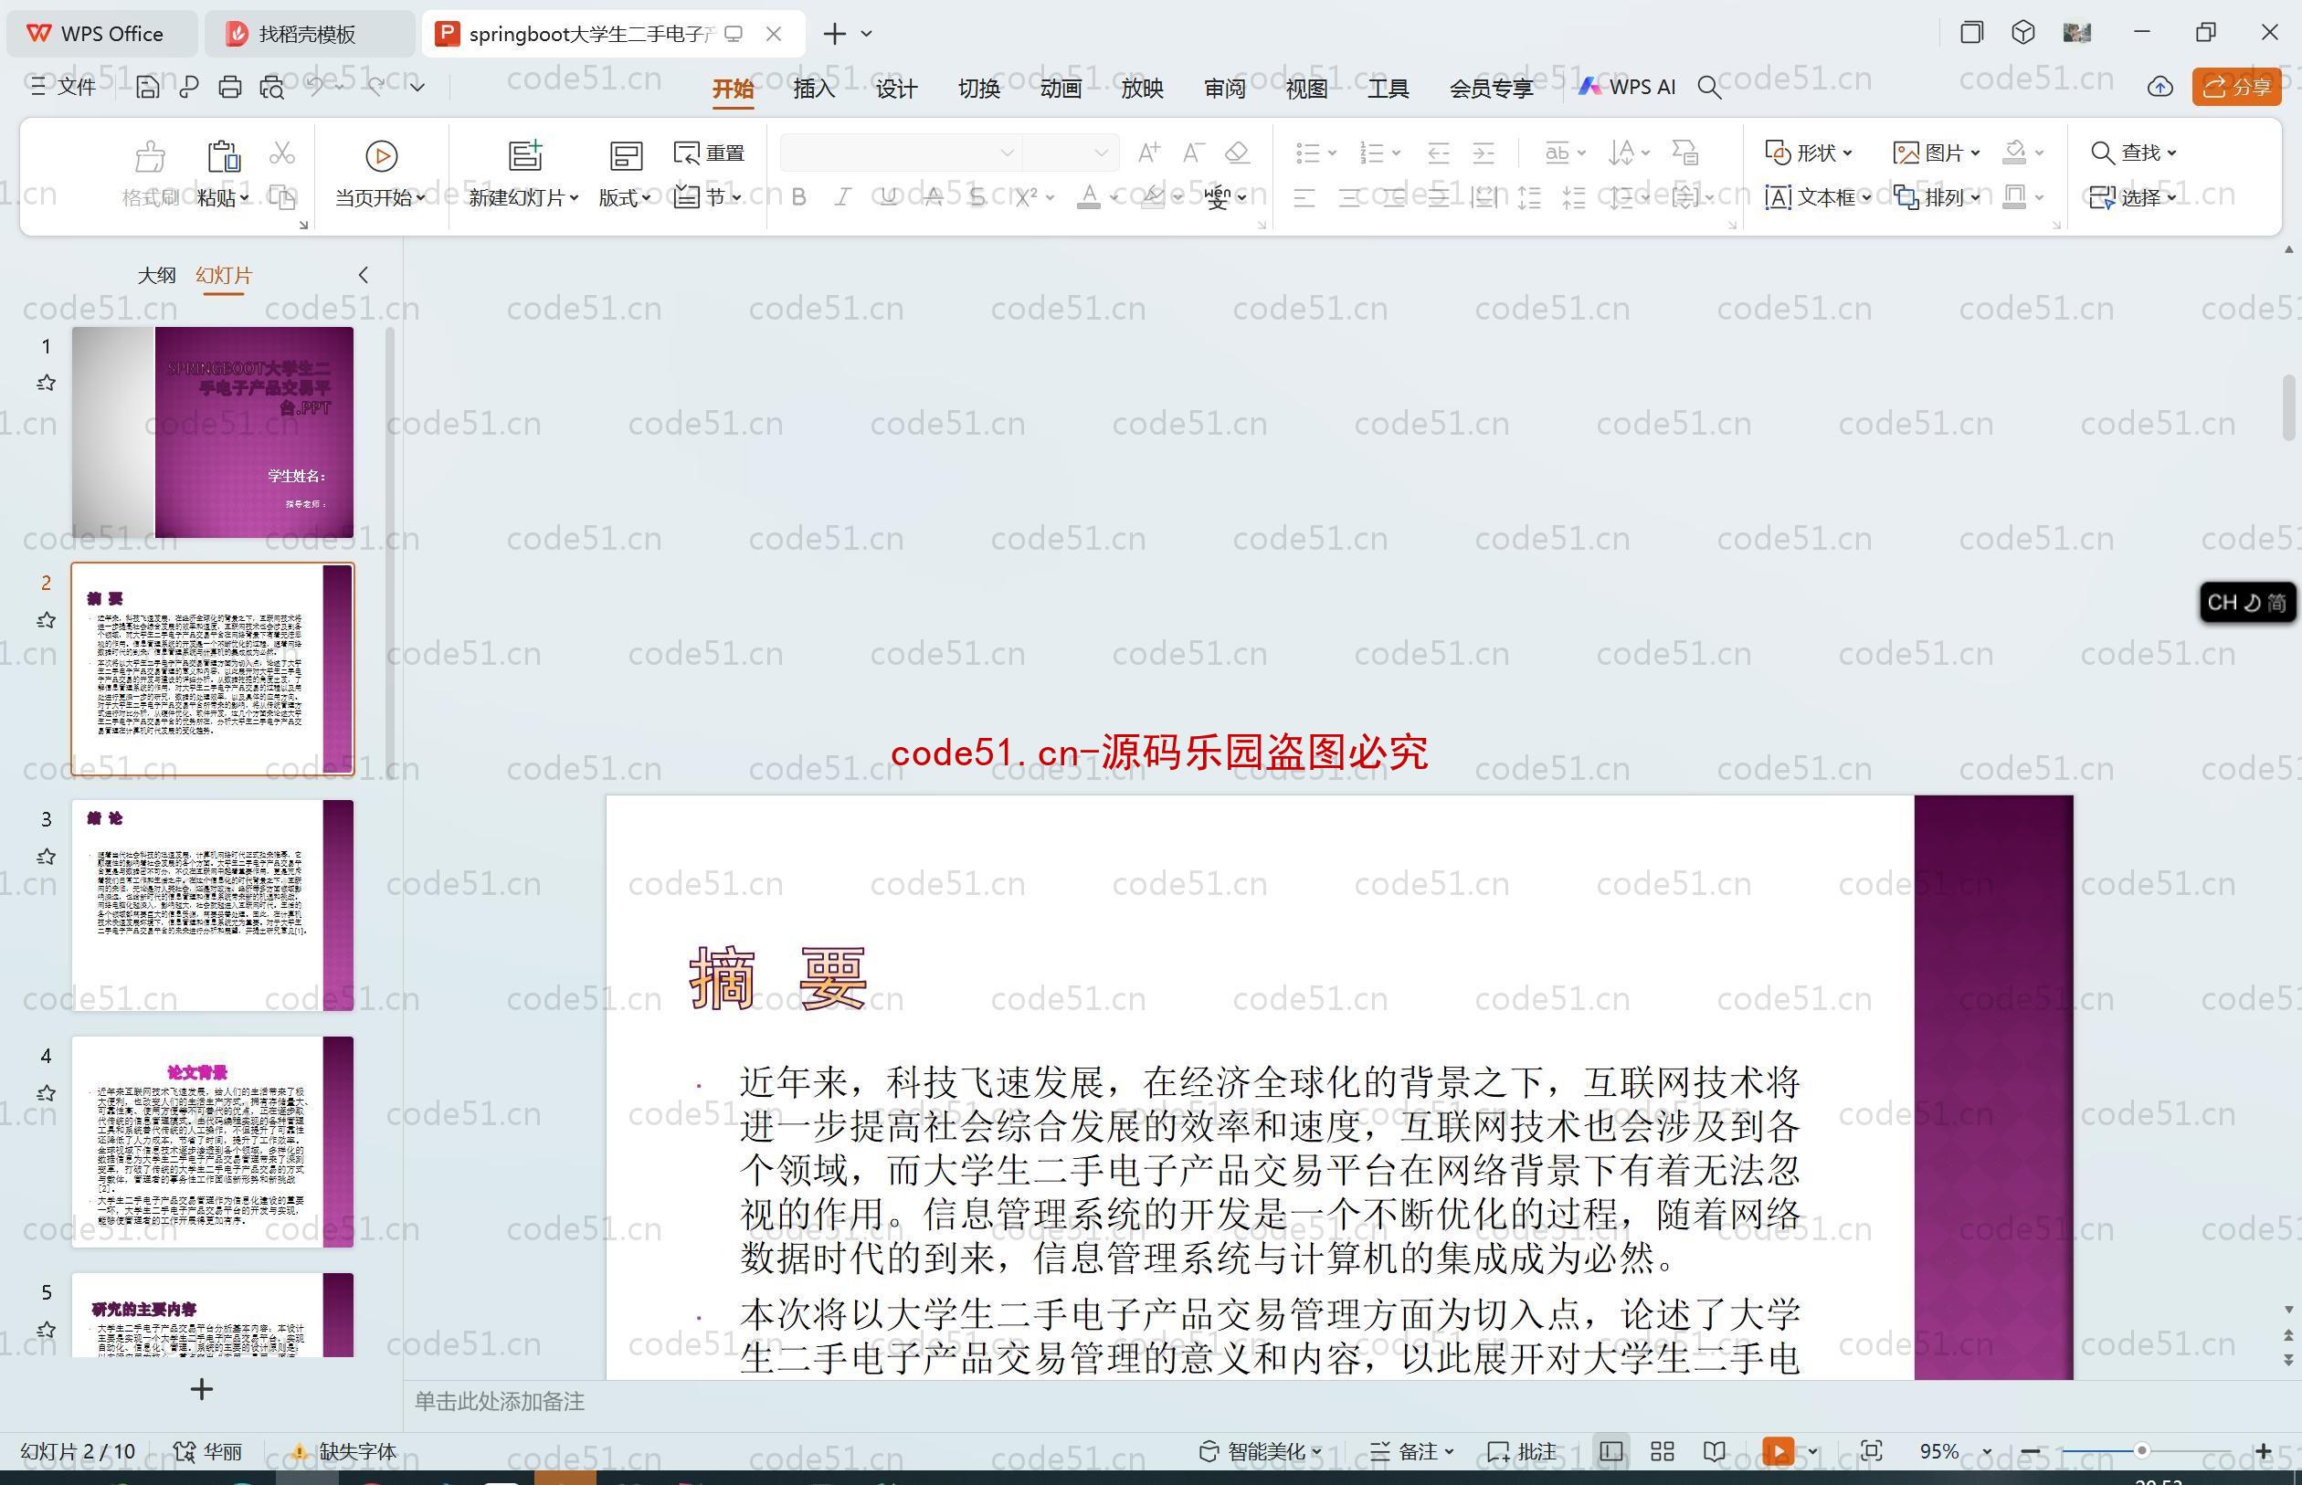The image size is (2302, 1485).
Task: Click the ribbon search magnifier icon
Action: tap(1709, 88)
